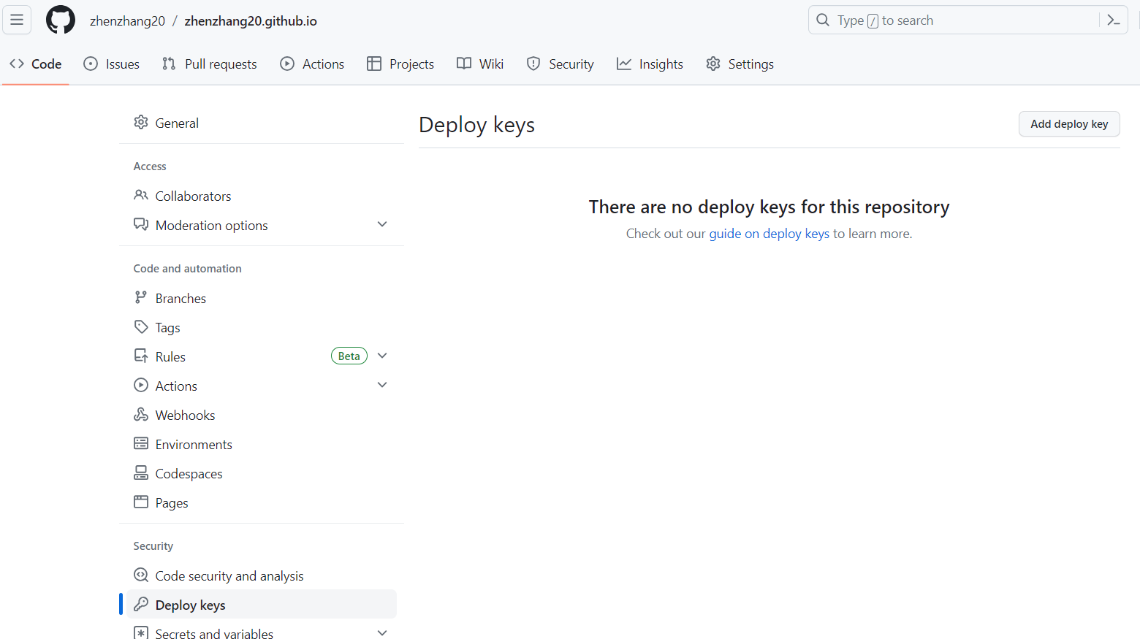1140x639 pixels.
Task: Open the Code tab
Action: (x=36, y=64)
